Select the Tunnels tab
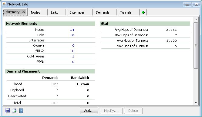The image size is (202, 117). (126, 12)
